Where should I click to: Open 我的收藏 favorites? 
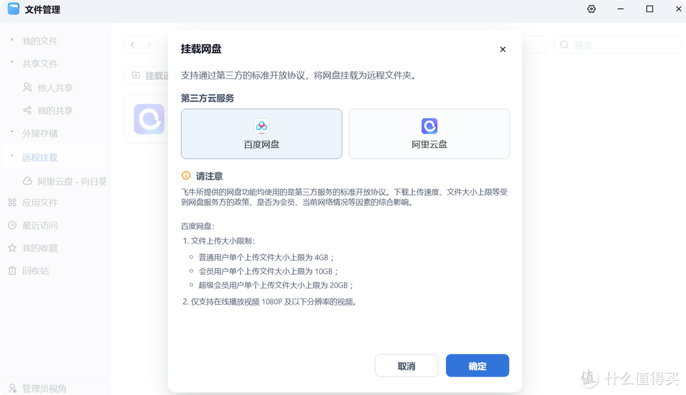tap(39, 248)
